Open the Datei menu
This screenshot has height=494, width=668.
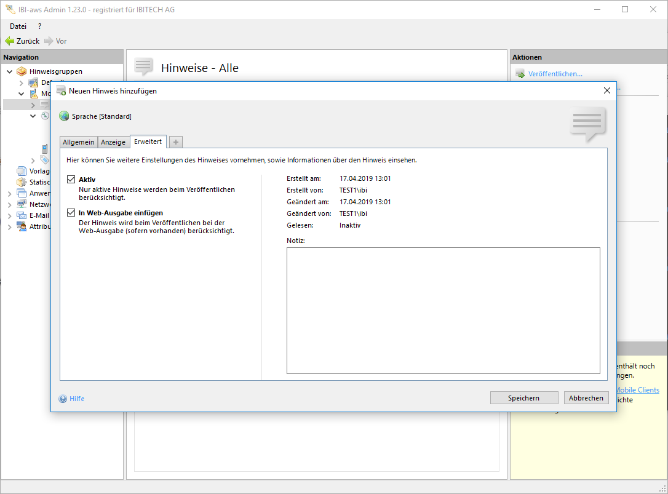tap(18, 26)
